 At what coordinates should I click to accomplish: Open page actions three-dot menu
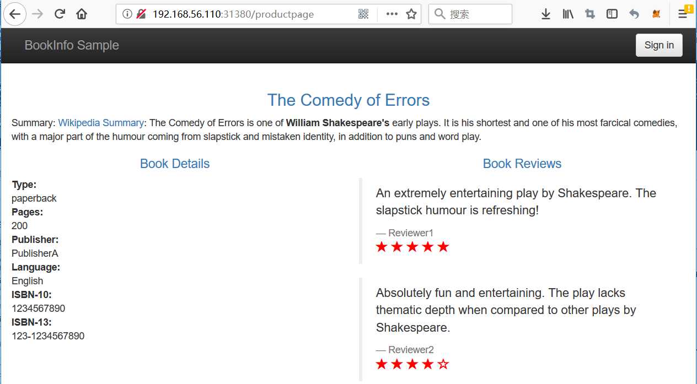pyautogui.click(x=392, y=14)
